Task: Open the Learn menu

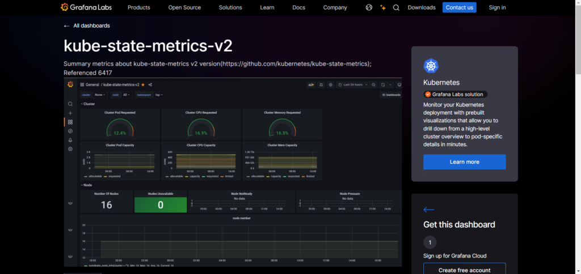Action: pyautogui.click(x=267, y=7)
